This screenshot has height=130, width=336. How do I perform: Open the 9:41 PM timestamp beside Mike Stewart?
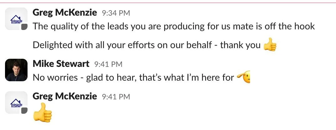coord(108,64)
